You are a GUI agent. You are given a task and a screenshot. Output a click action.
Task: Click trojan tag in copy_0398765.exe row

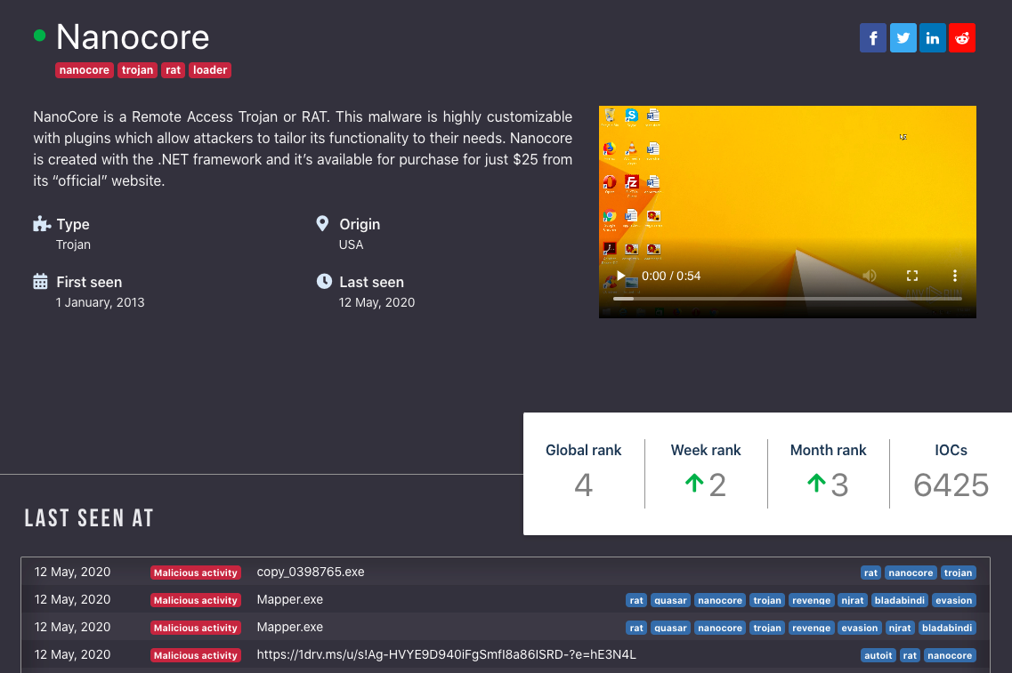coord(958,573)
